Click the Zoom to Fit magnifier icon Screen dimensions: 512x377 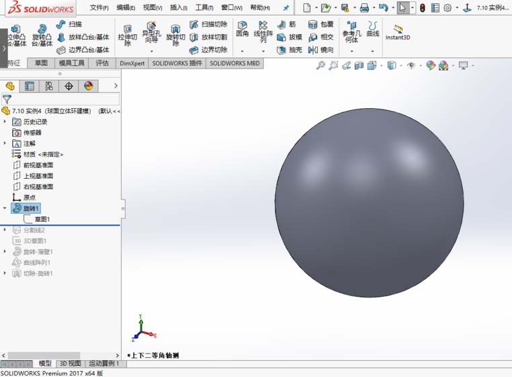point(321,66)
